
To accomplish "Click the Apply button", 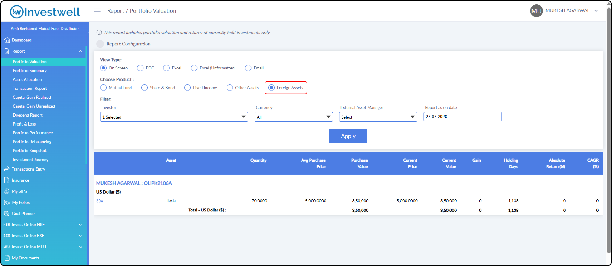I will 348,136.
